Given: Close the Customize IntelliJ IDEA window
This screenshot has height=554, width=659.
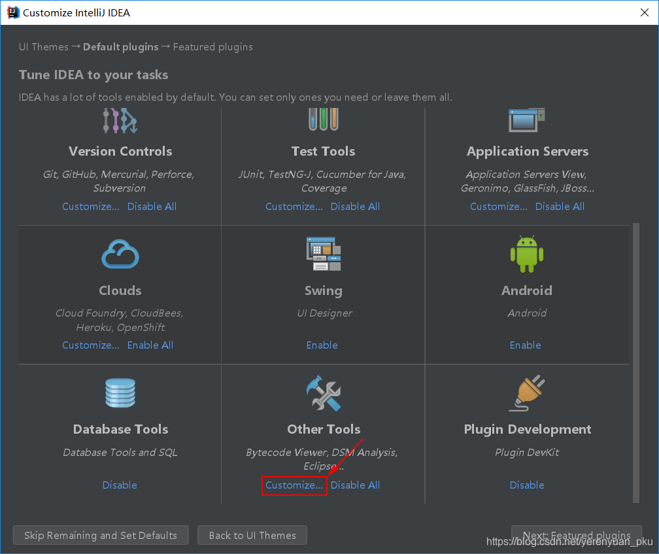Looking at the screenshot, I should (645, 12).
